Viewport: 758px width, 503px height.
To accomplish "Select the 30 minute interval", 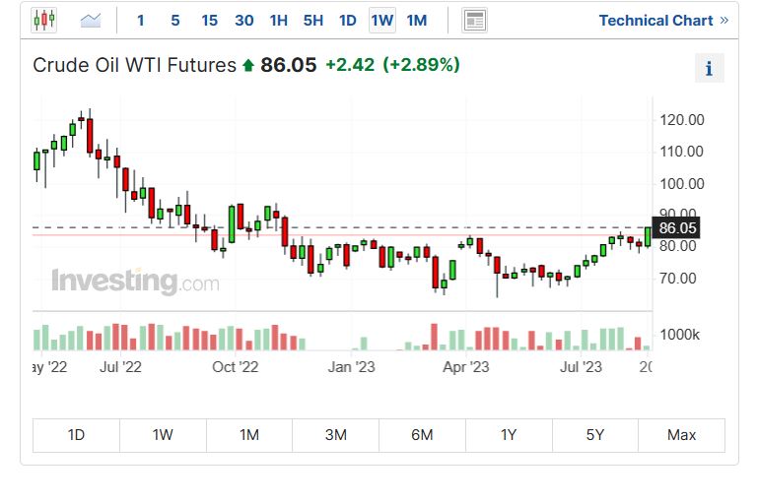I will [x=244, y=21].
